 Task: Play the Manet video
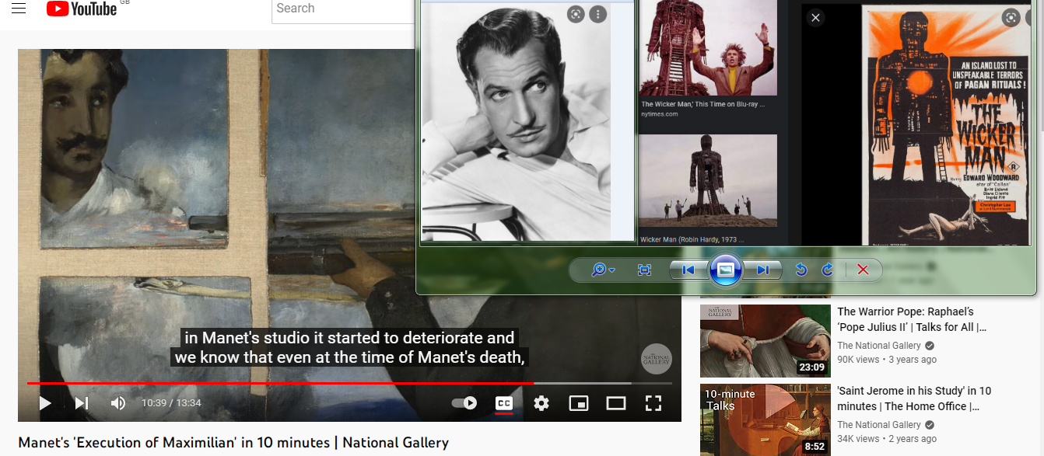(45, 403)
